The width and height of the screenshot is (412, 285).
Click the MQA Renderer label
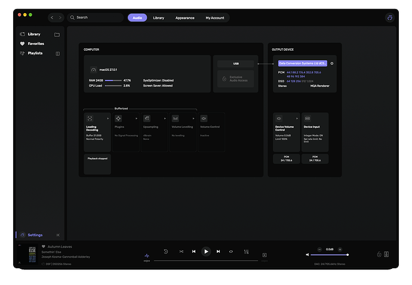(x=320, y=86)
